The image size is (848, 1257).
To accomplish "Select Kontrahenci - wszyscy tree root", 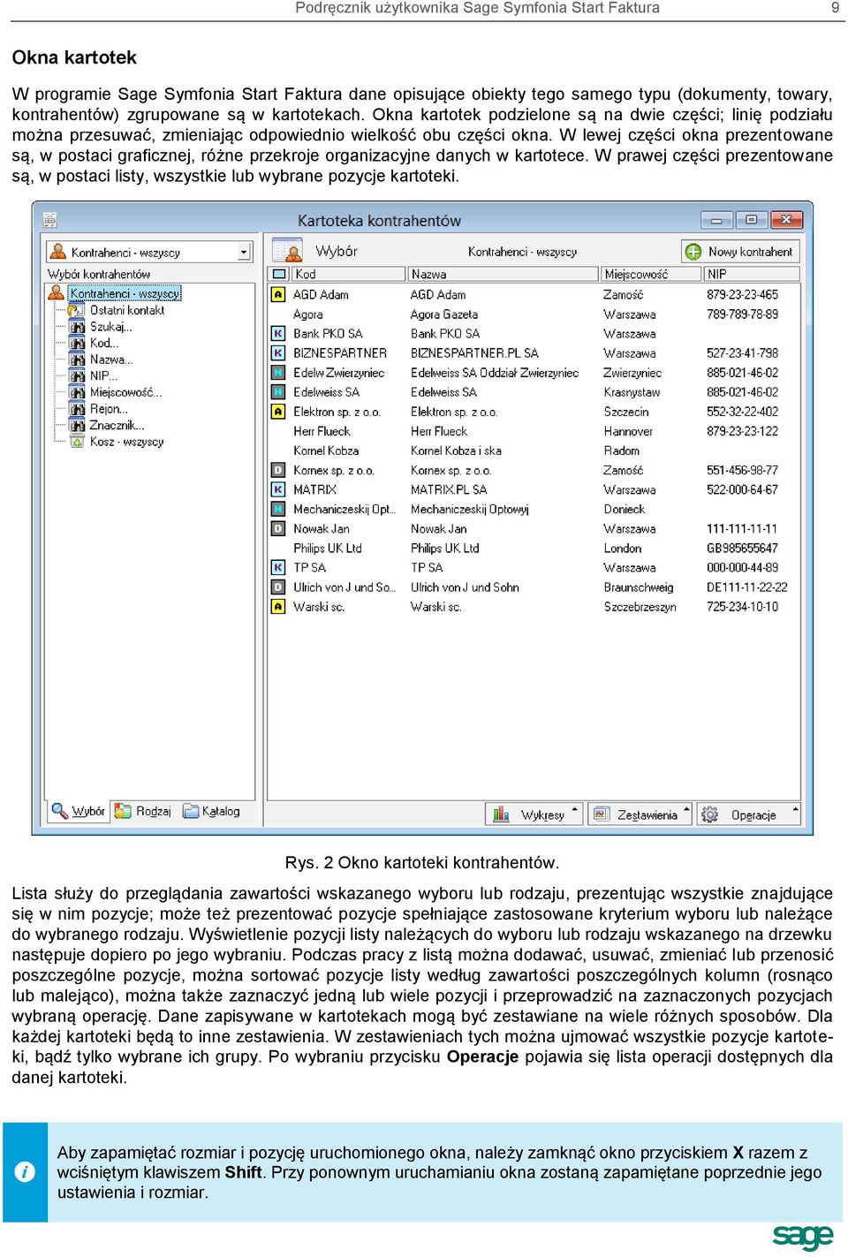I will tap(125, 293).
